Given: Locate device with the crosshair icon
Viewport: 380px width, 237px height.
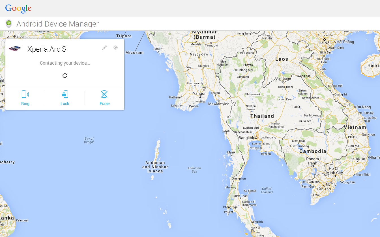Looking at the screenshot, I should coord(115,48).
